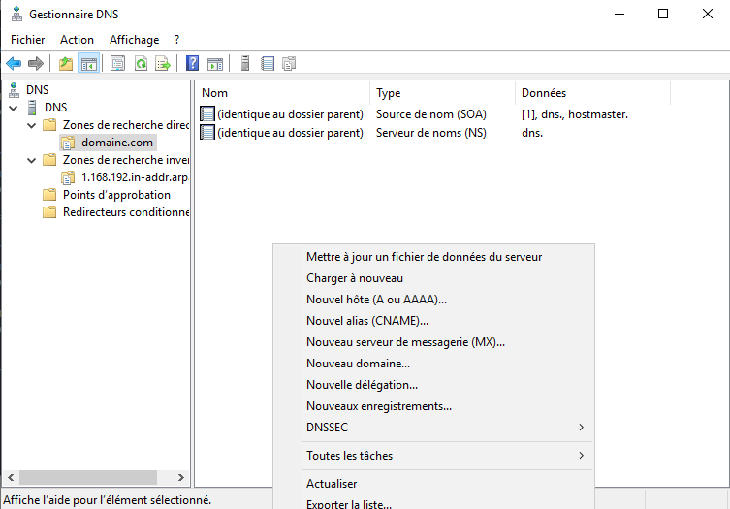Open Toutes les tâches context menu entry
730x509 pixels.
pyautogui.click(x=433, y=456)
